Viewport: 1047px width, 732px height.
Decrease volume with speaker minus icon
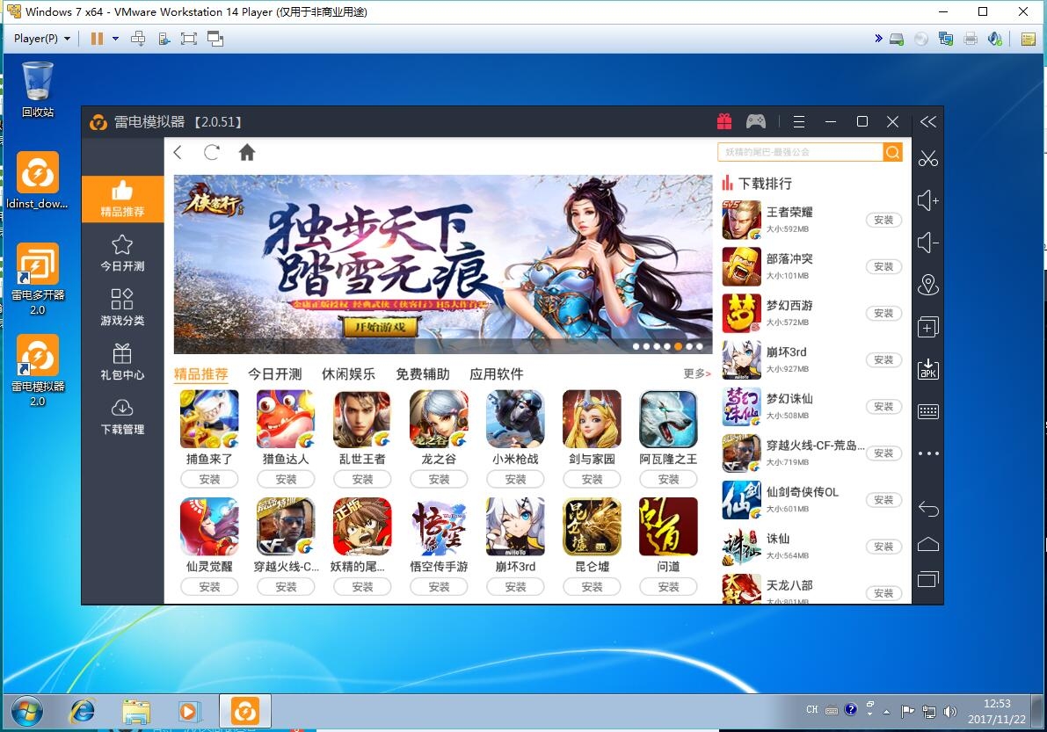pos(928,243)
